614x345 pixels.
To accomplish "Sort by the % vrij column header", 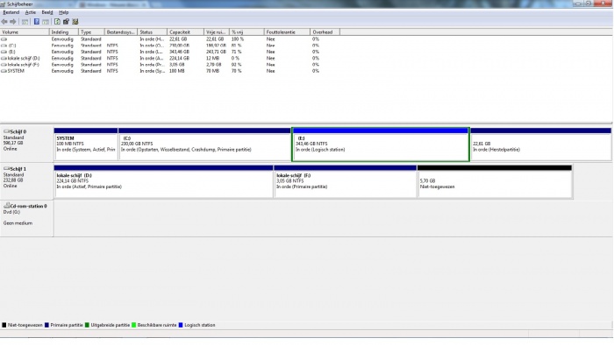I will click(x=246, y=32).
